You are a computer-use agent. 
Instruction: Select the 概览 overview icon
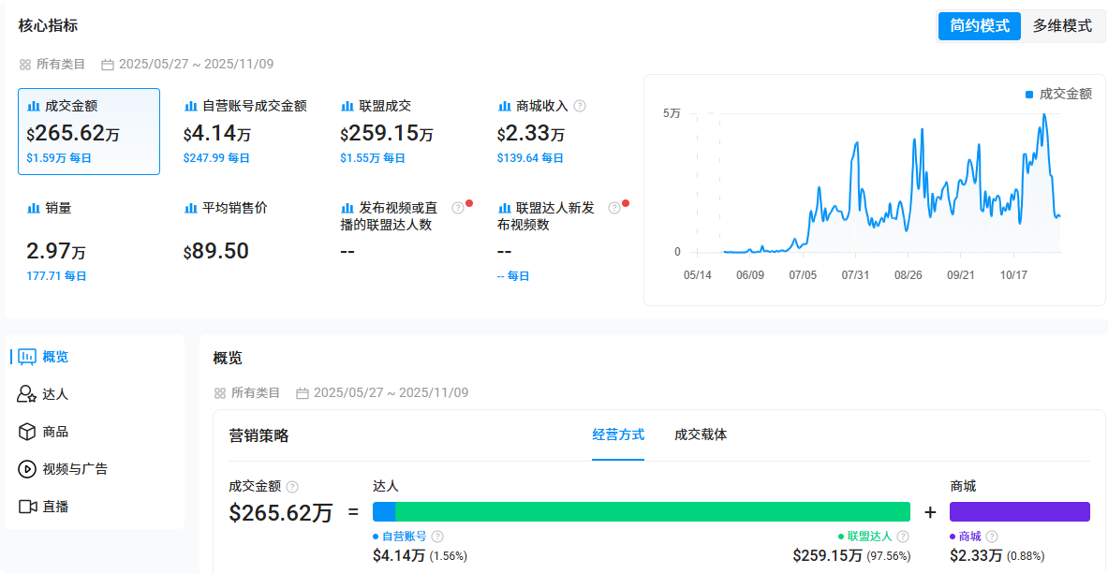(29, 357)
